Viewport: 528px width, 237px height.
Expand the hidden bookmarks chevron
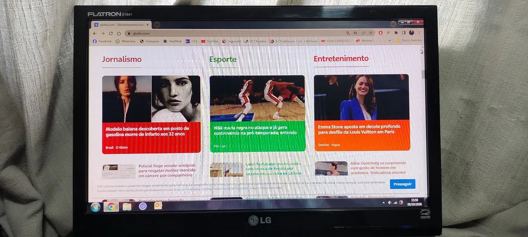tap(390, 40)
